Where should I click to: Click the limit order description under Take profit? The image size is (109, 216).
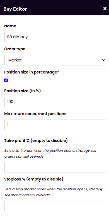tap(50, 154)
